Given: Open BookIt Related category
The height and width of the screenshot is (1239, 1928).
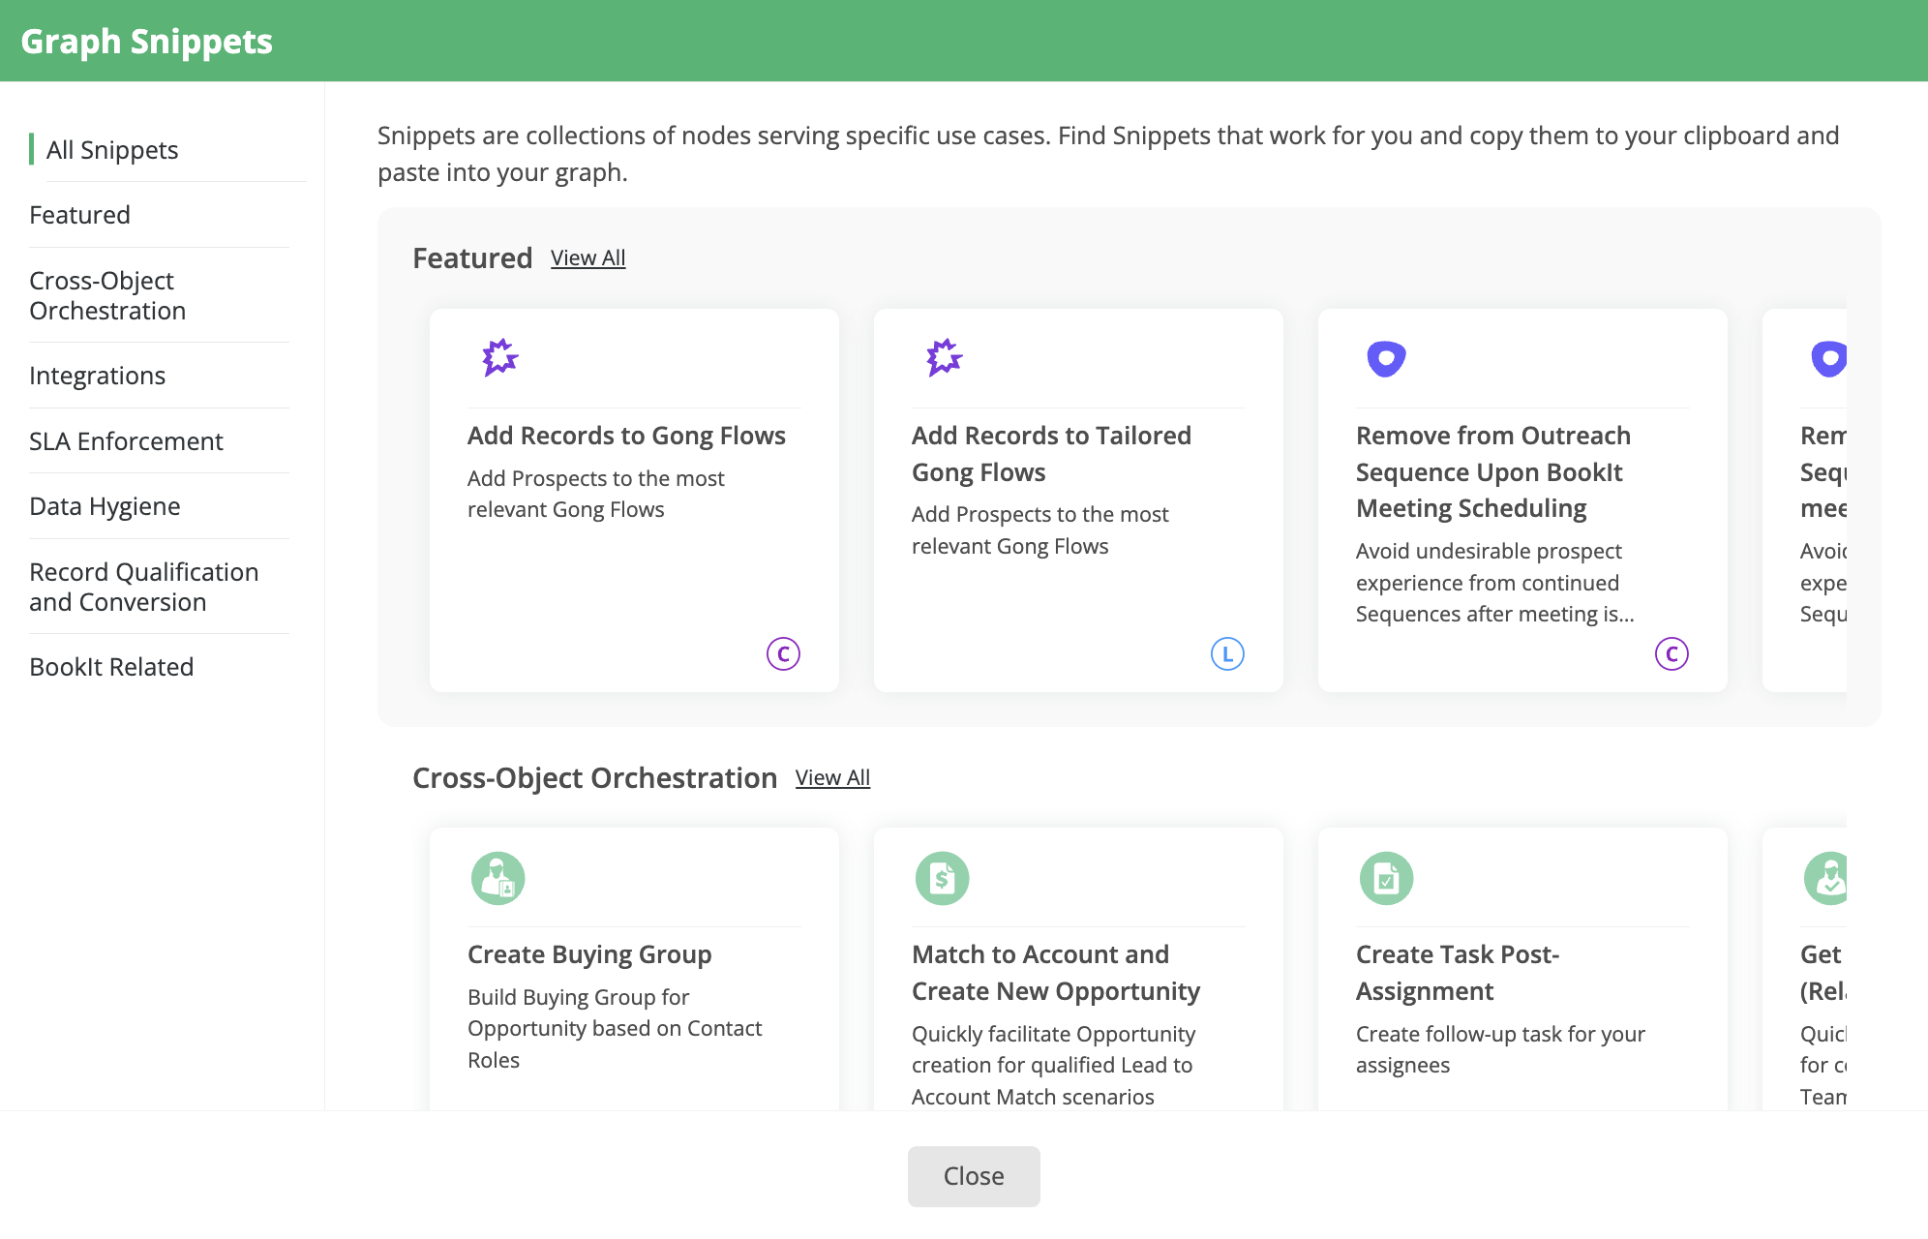Looking at the screenshot, I should coord(111,667).
